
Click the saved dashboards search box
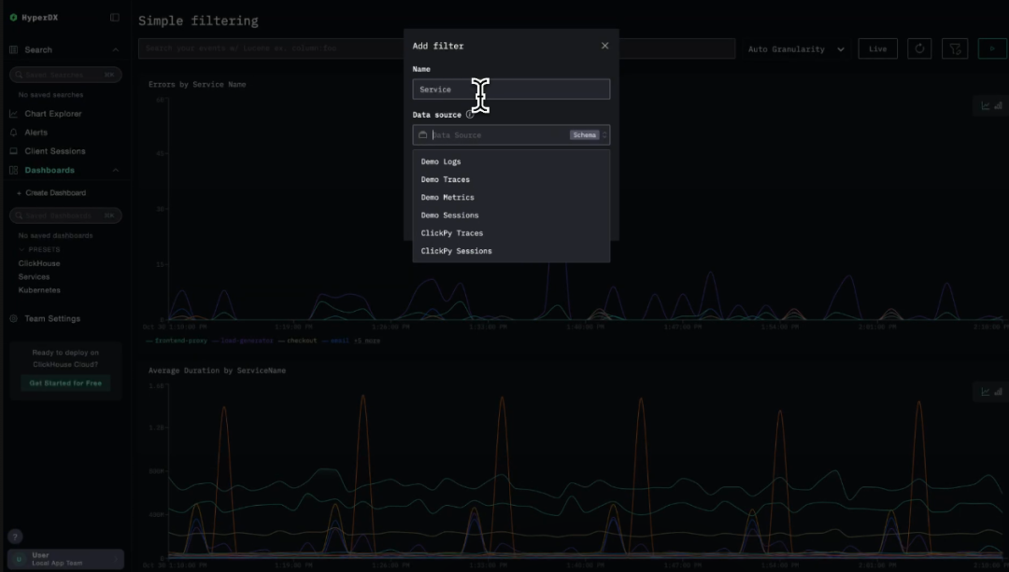(65, 216)
